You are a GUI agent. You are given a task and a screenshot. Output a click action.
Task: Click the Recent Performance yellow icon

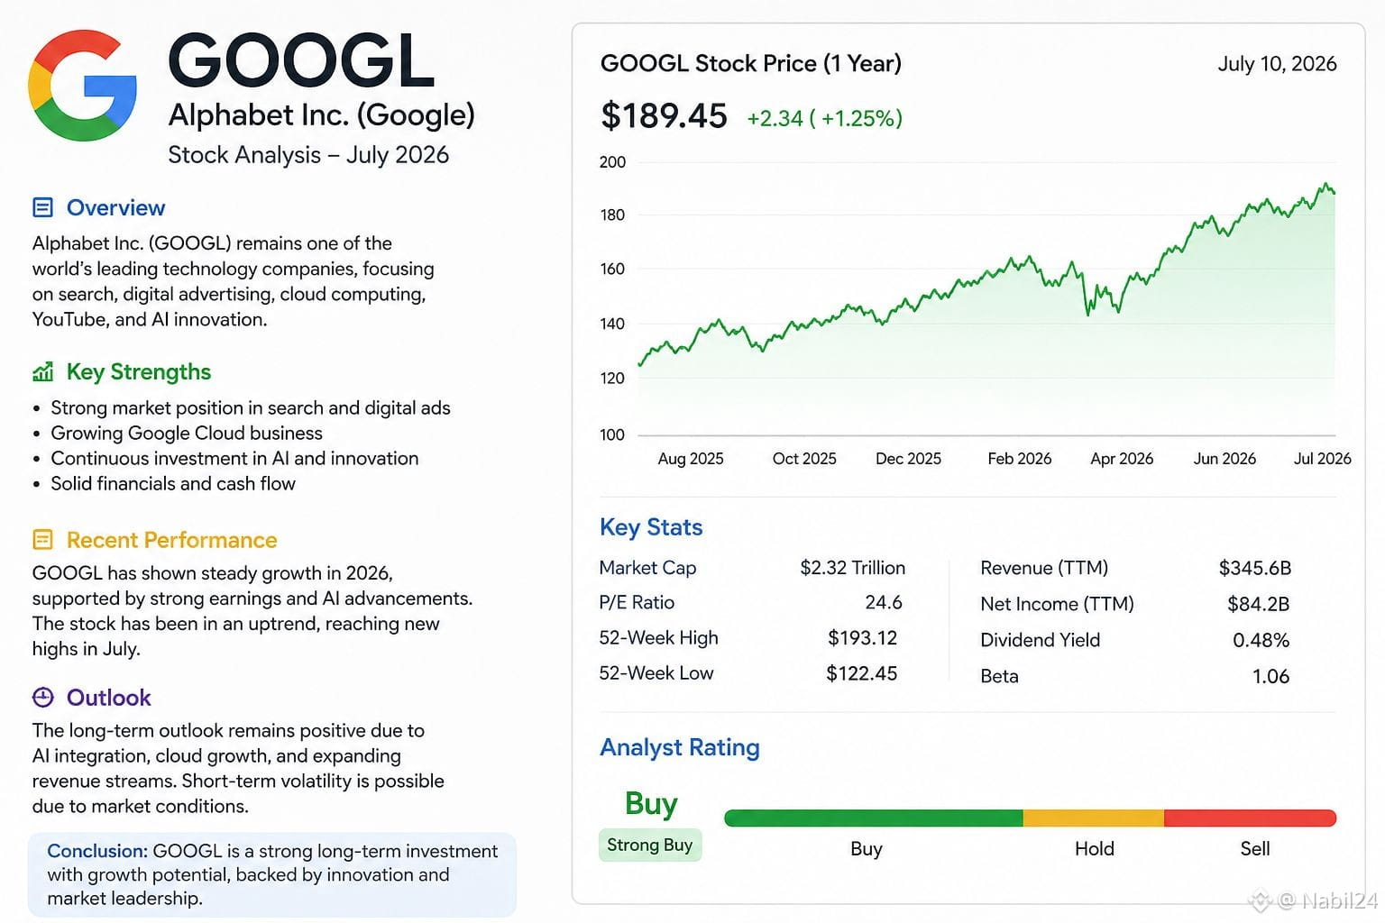pos(42,539)
